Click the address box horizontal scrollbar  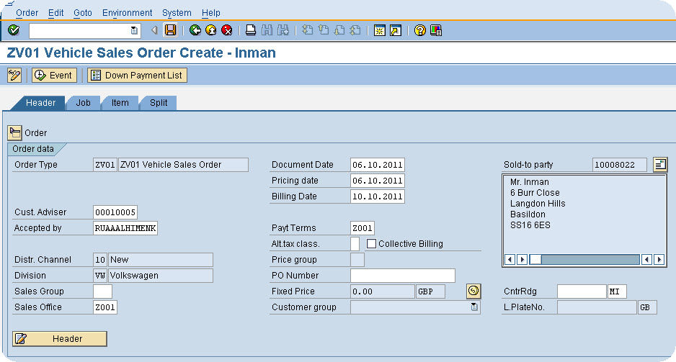(x=584, y=259)
